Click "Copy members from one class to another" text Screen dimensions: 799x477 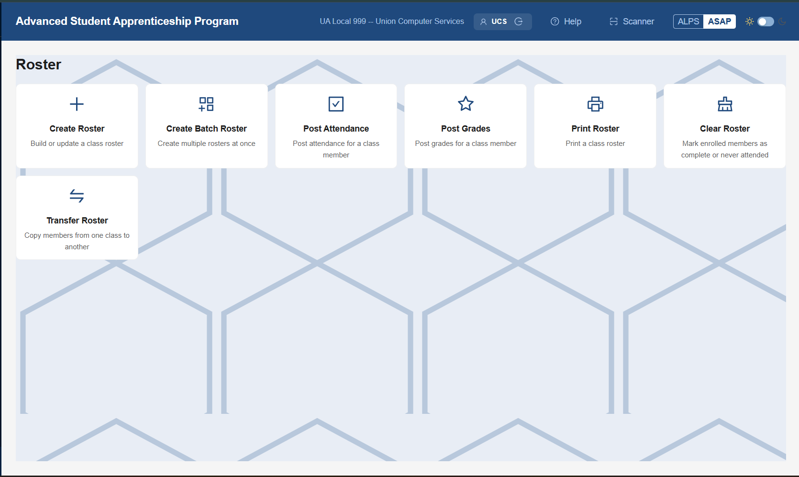[77, 241]
